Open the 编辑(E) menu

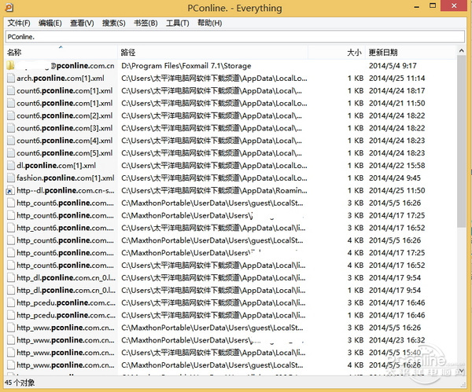pyautogui.click(x=50, y=23)
